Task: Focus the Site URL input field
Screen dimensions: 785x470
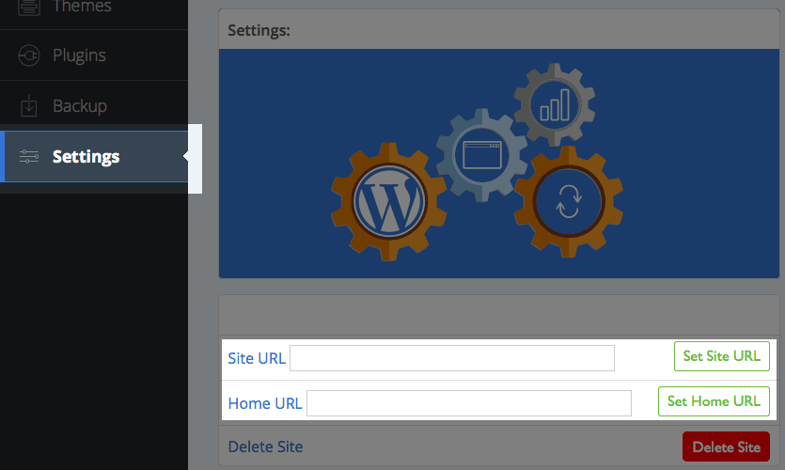Action: [x=452, y=358]
